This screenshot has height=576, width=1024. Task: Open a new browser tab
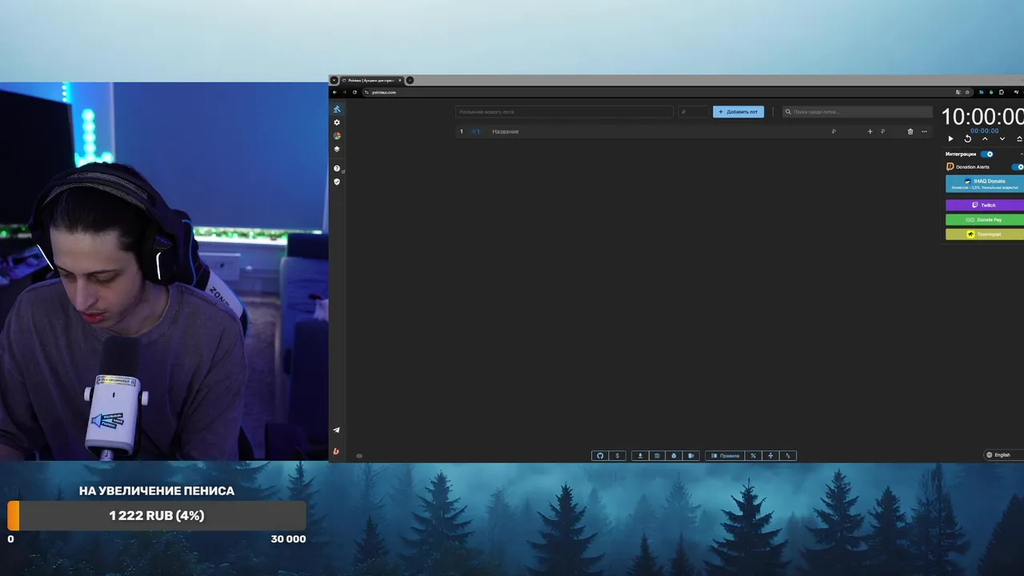(x=410, y=80)
